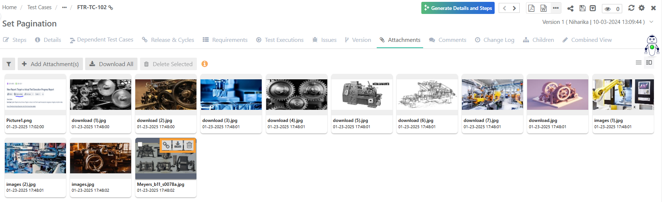This screenshot has width=662, height=202.
Task: Open the Test Executions tab
Action: point(280,40)
